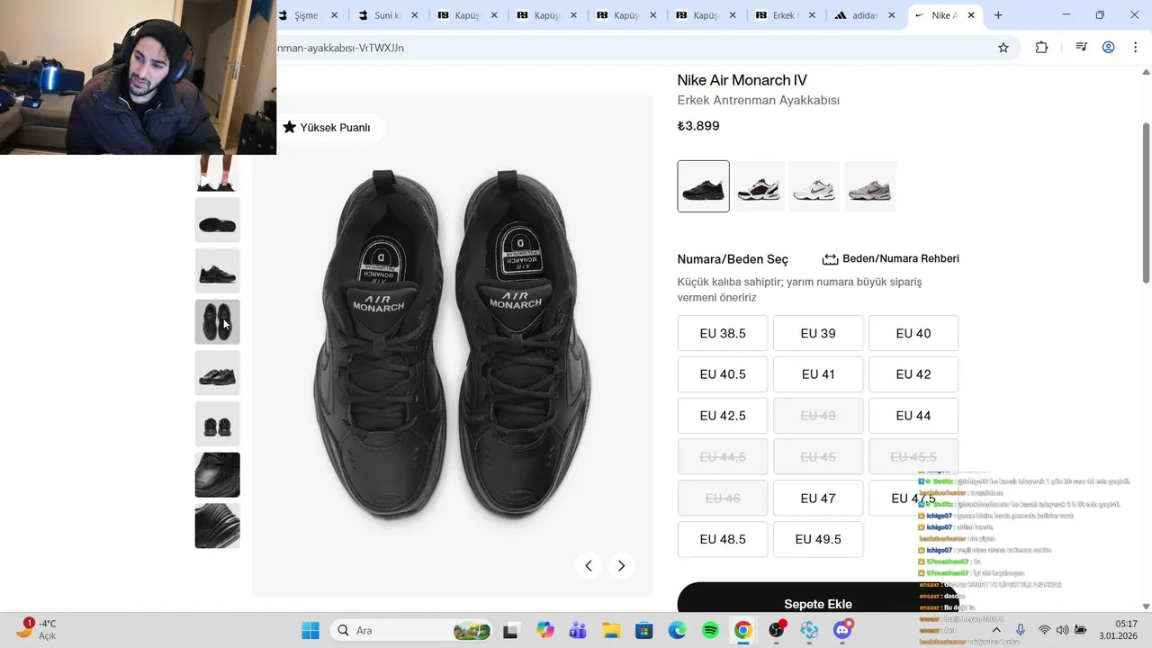Open the Chrome profile avatar icon
The width and height of the screenshot is (1152, 648).
coord(1109,48)
